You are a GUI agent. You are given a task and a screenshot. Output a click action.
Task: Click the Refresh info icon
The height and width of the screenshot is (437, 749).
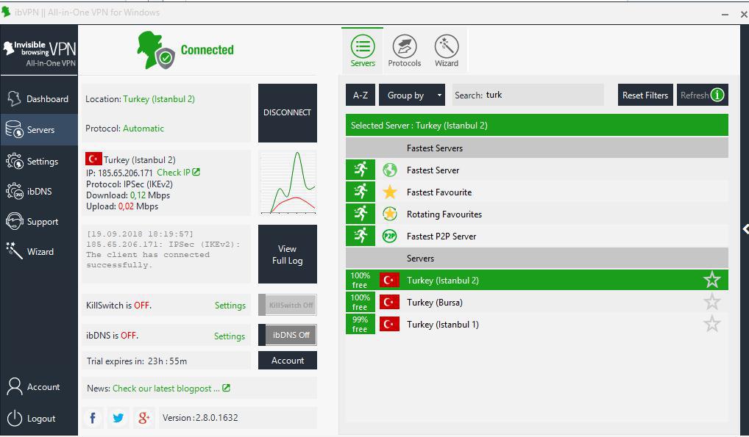click(x=717, y=95)
